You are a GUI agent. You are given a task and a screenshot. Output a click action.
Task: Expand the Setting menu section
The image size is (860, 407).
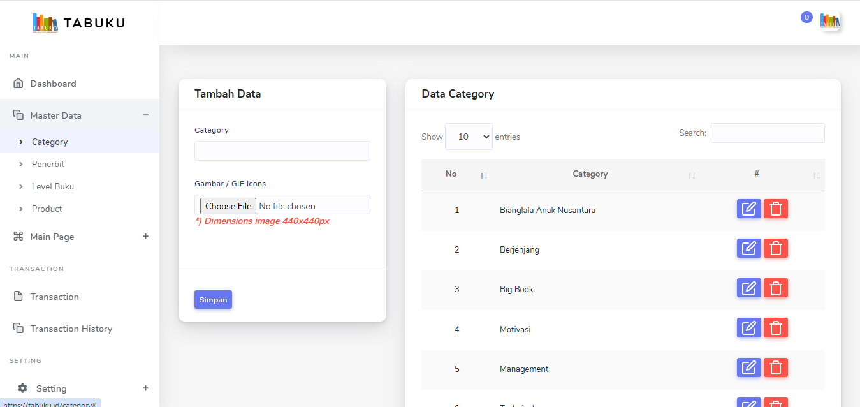tap(145, 389)
